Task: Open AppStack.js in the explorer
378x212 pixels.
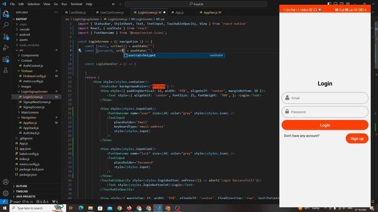Action: point(31,128)
